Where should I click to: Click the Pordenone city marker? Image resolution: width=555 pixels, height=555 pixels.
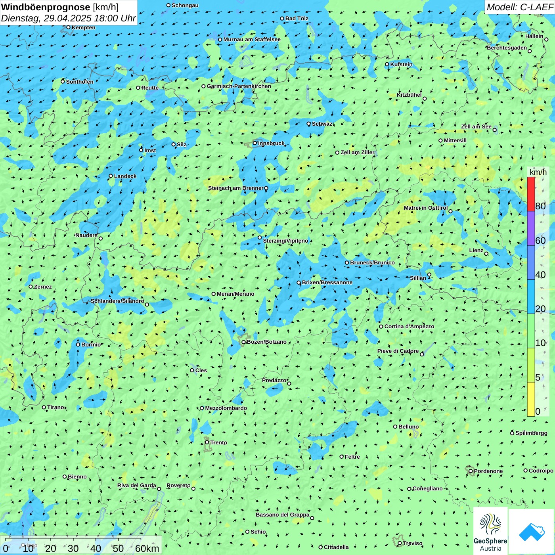pyautogui.click(x=471, y=471)
